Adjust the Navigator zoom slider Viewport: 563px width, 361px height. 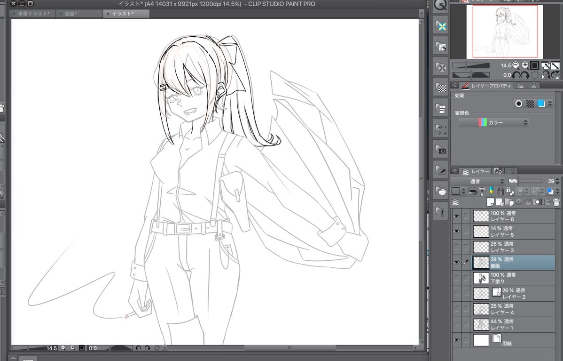click(x=471, y=65)
